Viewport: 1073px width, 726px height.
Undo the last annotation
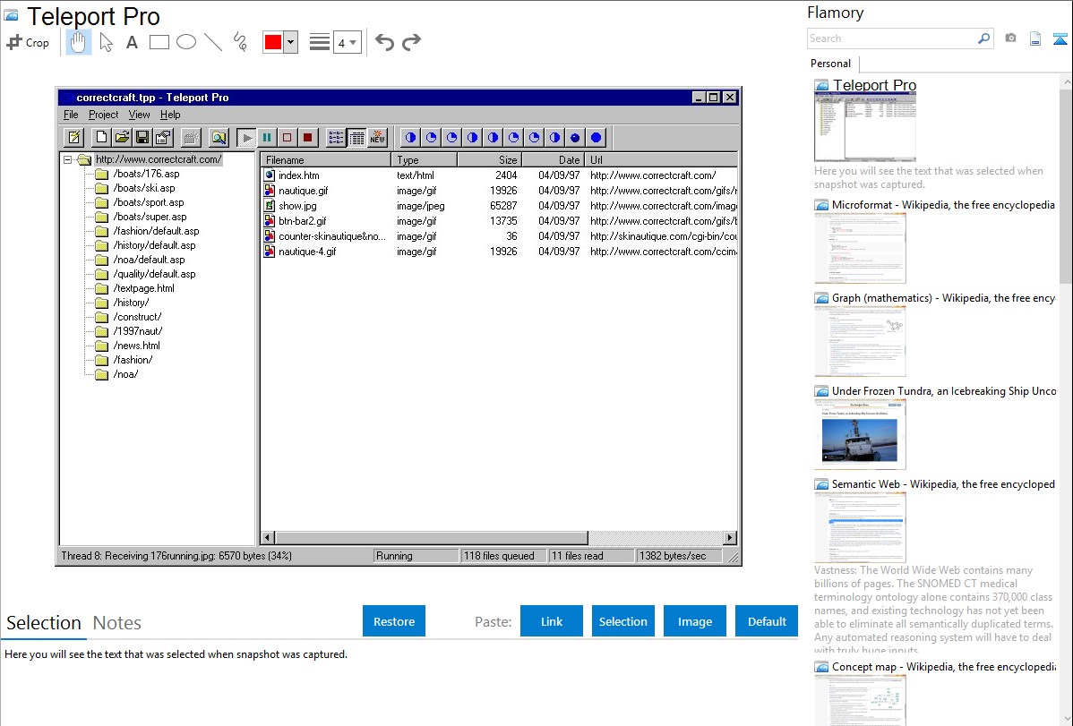click(384, 42)
